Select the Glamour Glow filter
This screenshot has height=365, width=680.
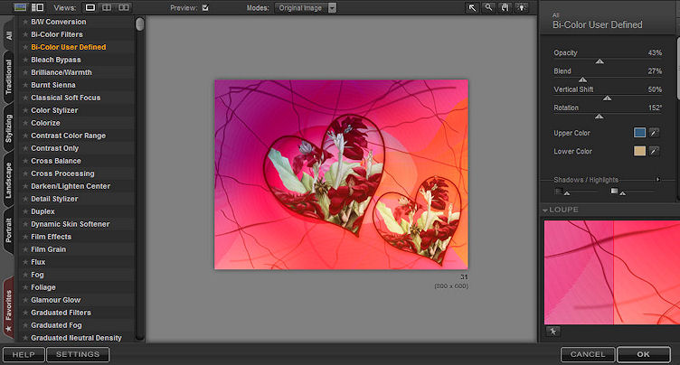pyautogui.click(x=55, y=300)
